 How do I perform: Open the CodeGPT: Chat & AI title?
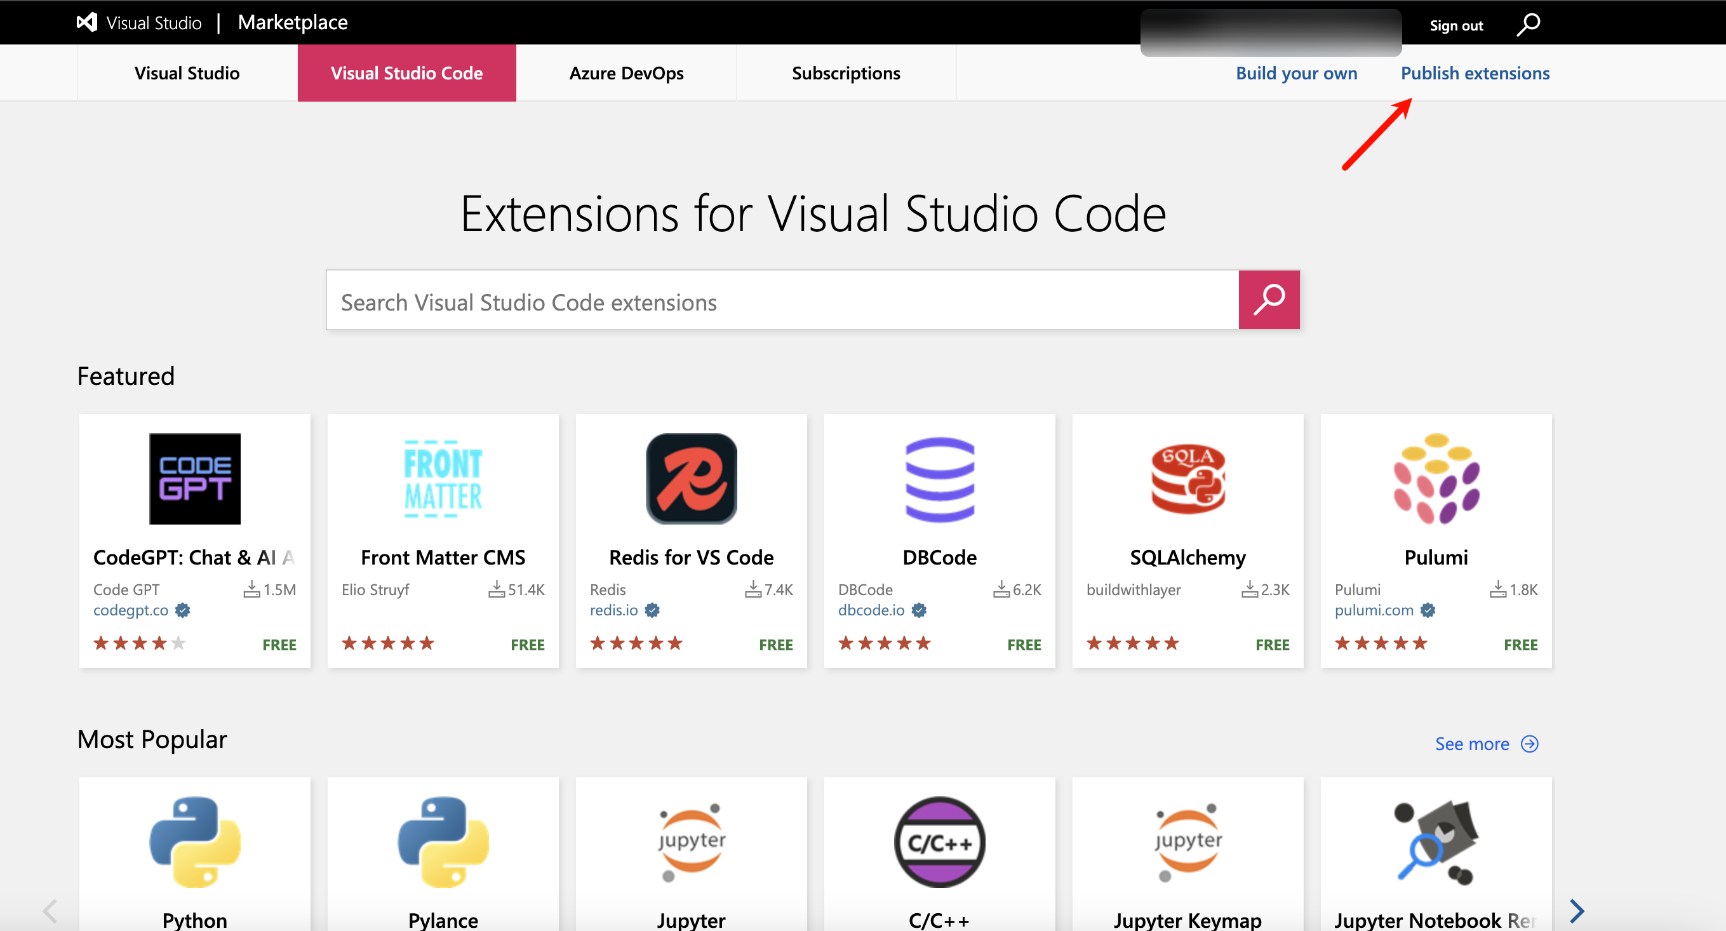[194, 557]
